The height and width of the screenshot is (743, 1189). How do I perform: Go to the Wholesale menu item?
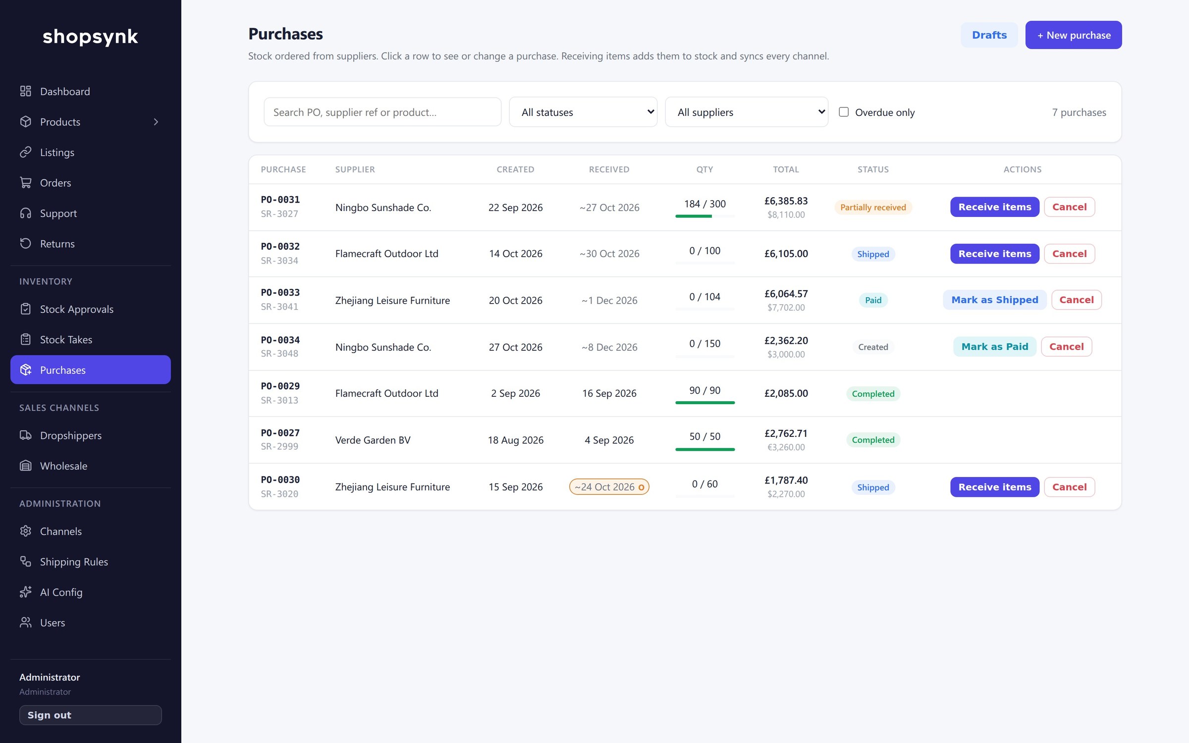[x=91, y=466]
